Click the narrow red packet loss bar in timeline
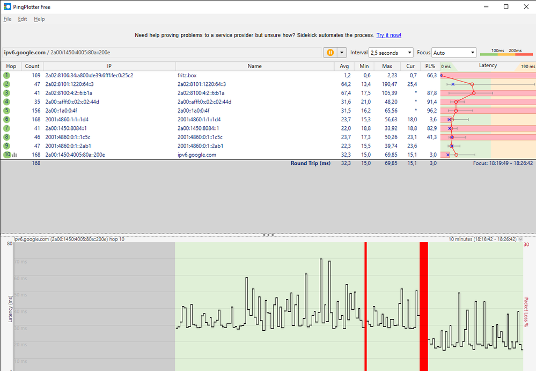 pyautogui.click(x=365, y=307)
